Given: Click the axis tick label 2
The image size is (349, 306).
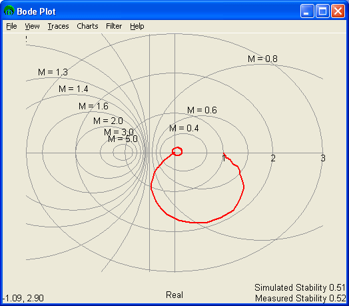Looking at the screenshot, I should point(273,158).
